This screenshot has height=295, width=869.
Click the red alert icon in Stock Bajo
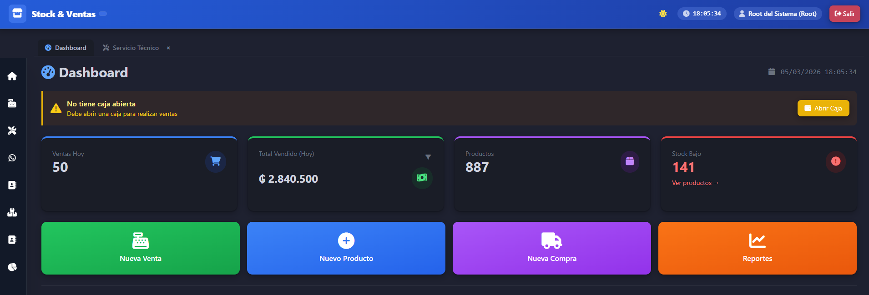(x=835, y=161)
